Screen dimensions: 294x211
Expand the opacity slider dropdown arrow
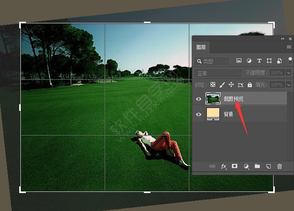pos(289,73)
